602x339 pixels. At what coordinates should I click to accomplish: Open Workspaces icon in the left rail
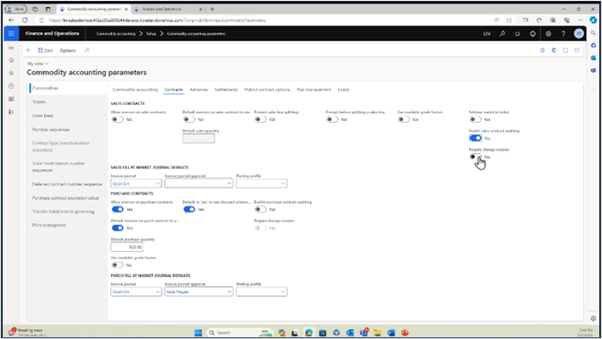pyautogui.click(x=11, y=99)
